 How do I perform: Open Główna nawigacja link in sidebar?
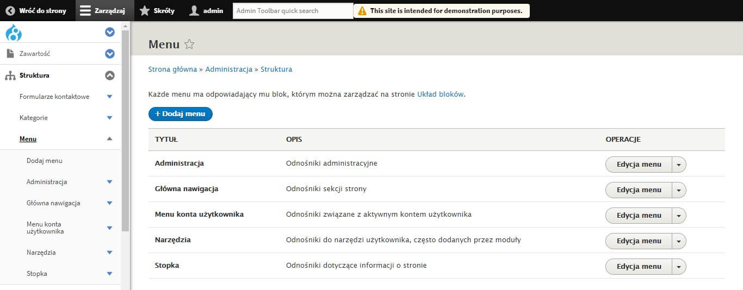pos(53,203)
